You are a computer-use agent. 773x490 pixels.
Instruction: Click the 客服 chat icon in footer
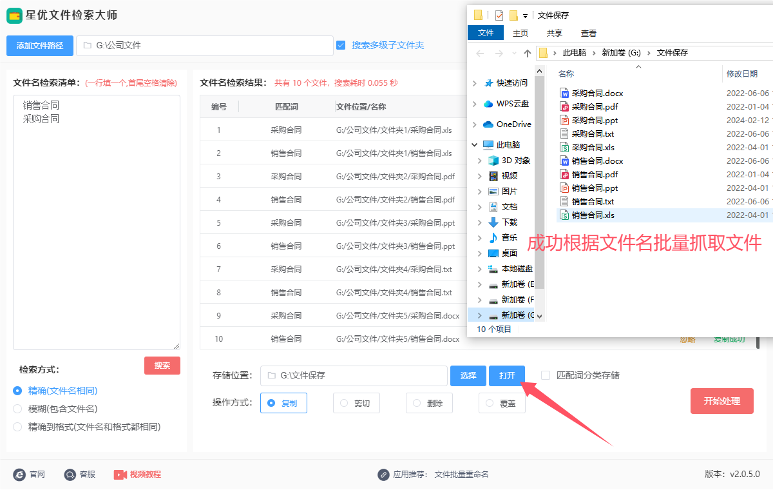pos(70,475)
